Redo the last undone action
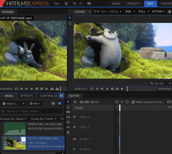This screenshot has height=154, width=172. [81, 3]
